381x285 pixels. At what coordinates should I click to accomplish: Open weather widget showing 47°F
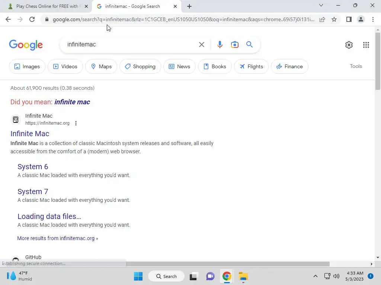pyautogui.click(x=19, y=276)
